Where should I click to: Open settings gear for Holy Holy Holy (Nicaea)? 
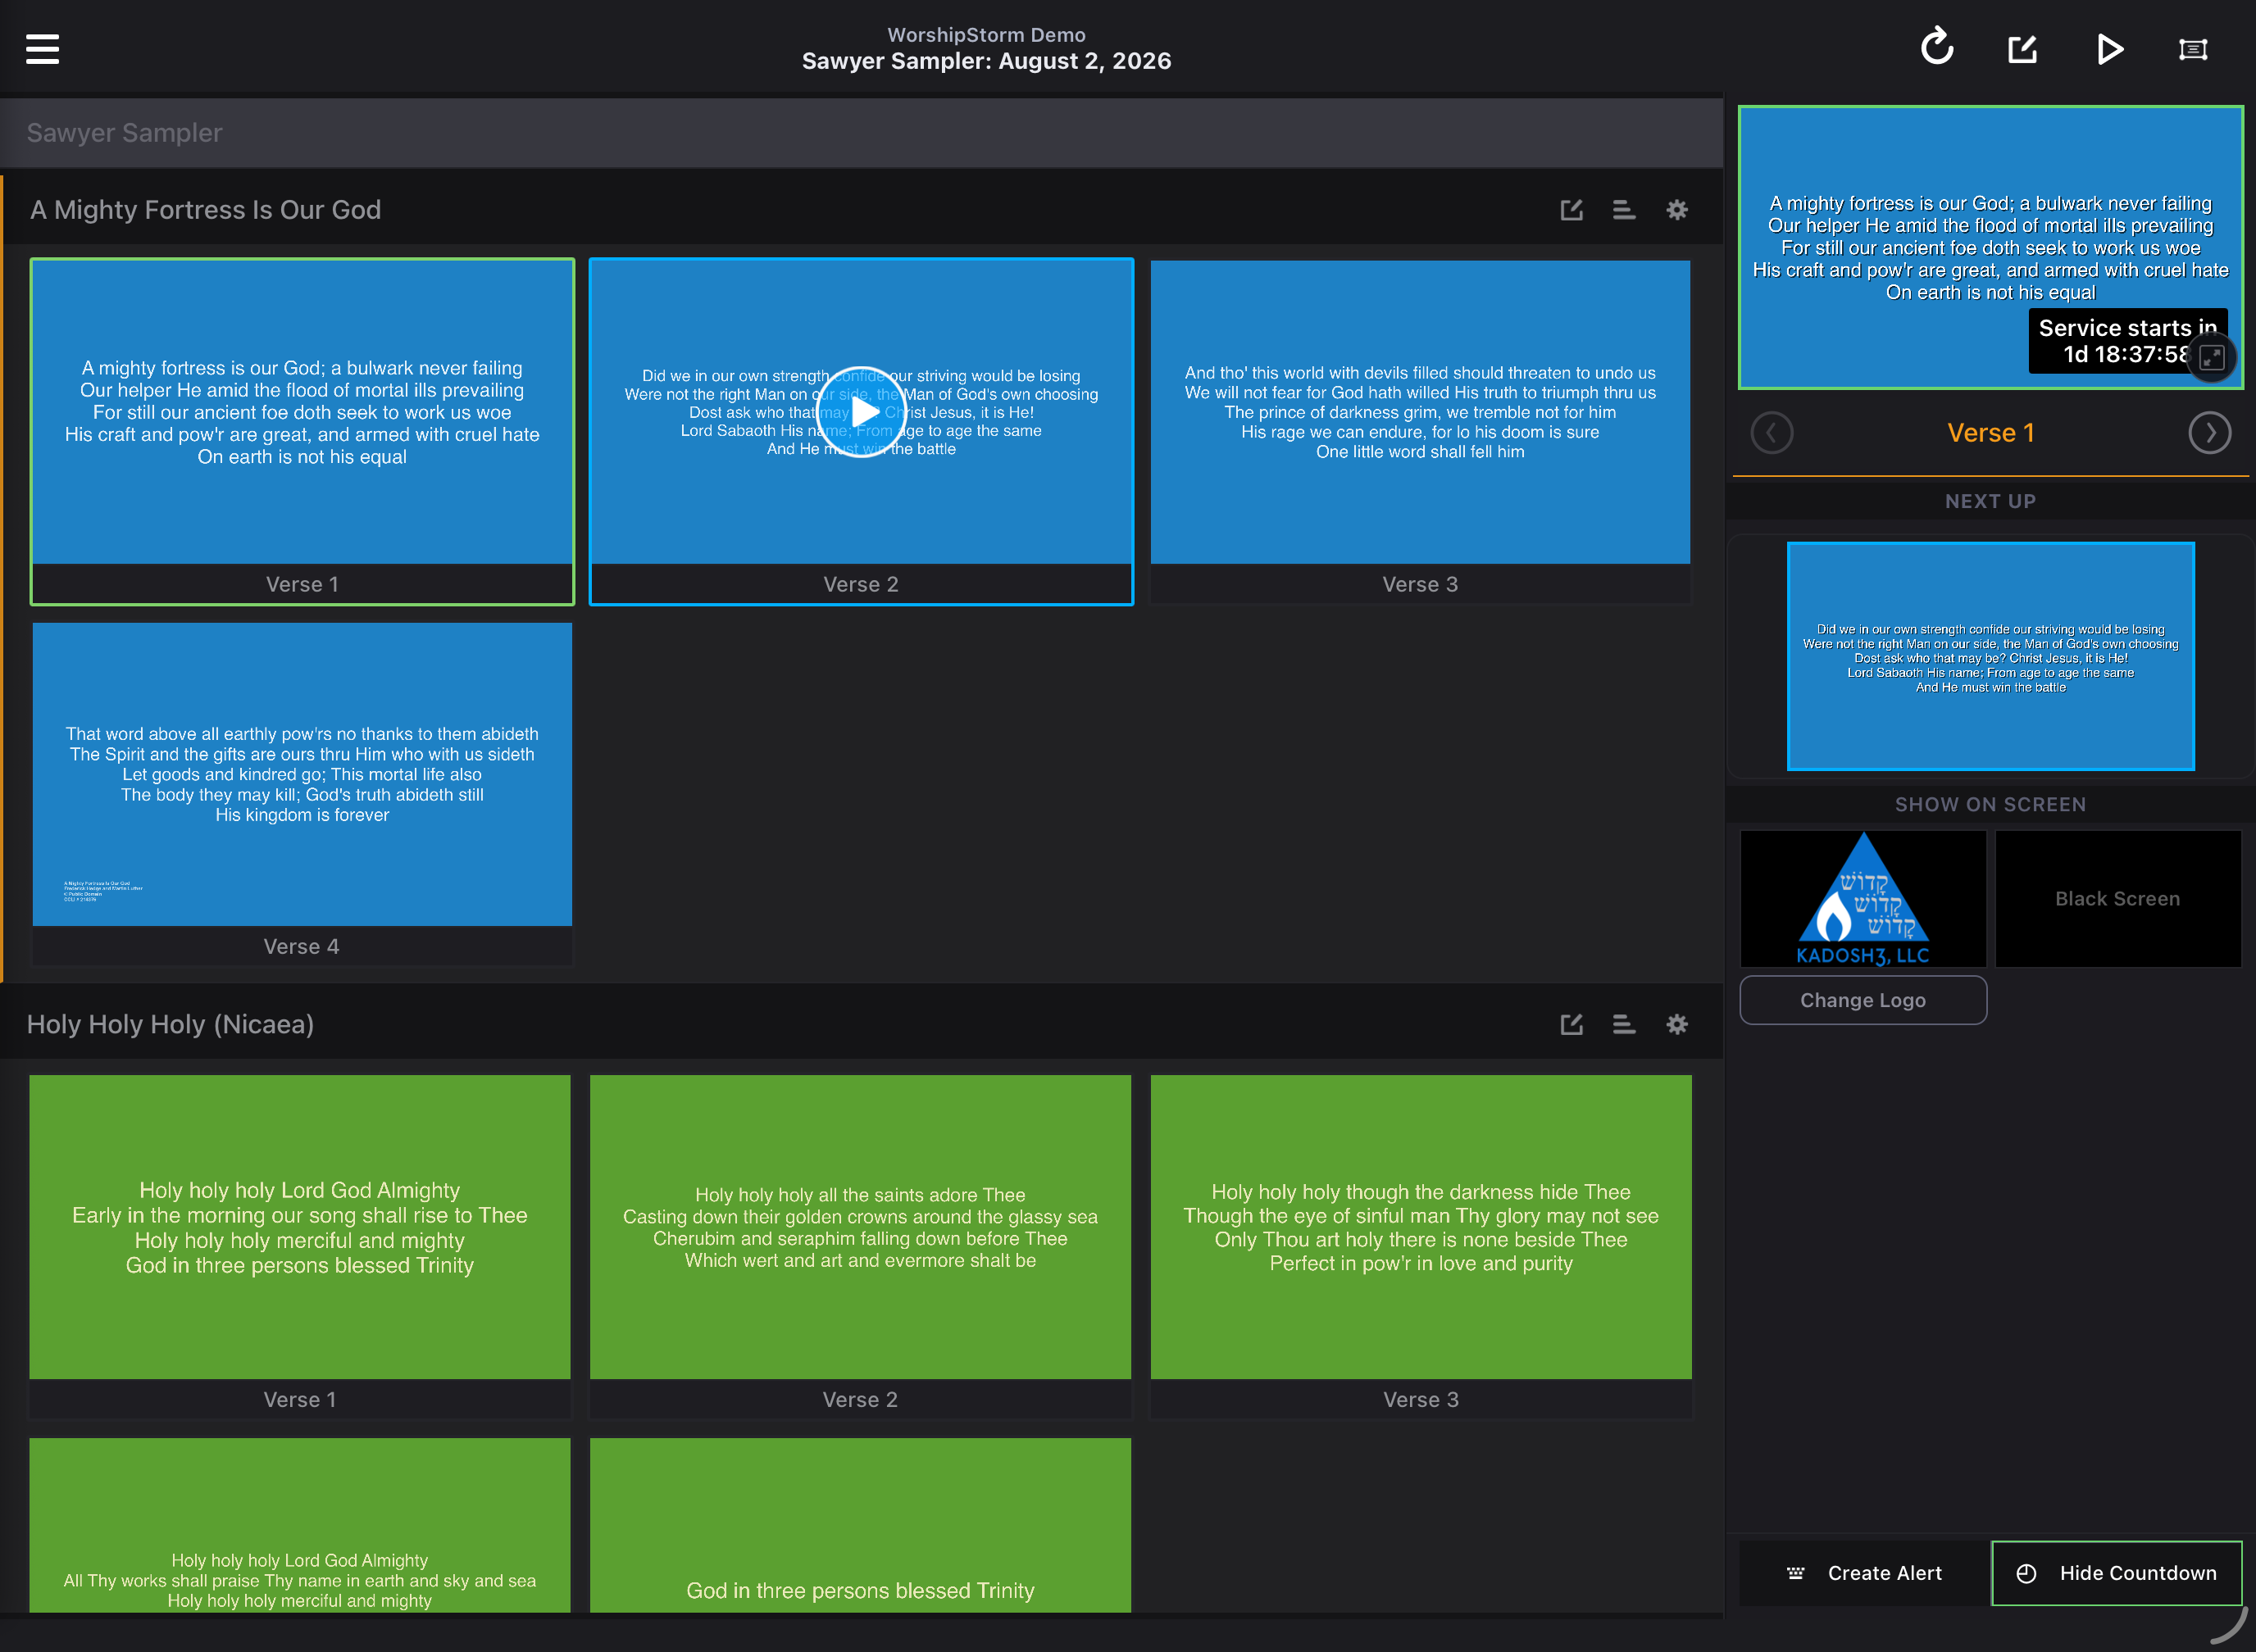(x=1676, y=1024)
